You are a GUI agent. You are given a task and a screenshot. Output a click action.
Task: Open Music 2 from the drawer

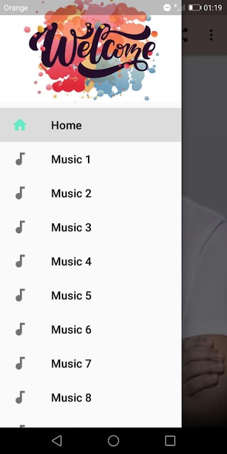tap(91, 193)
